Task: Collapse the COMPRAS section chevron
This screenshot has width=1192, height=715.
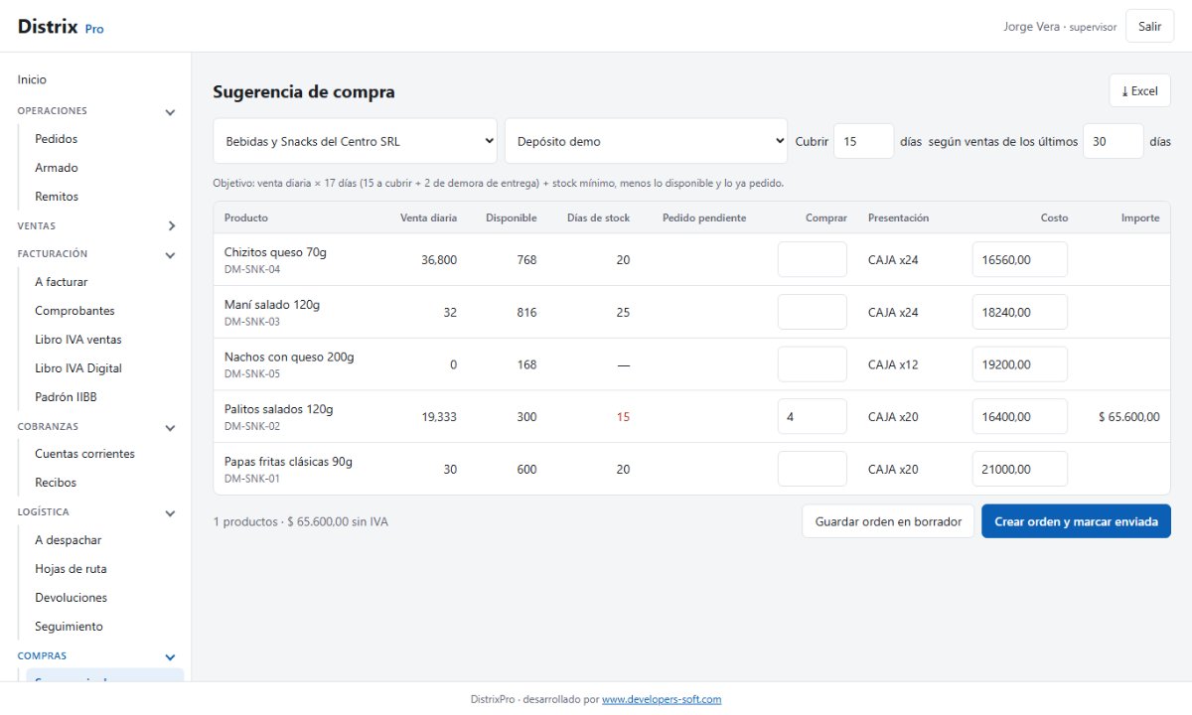Action: (x=170, y=657)
